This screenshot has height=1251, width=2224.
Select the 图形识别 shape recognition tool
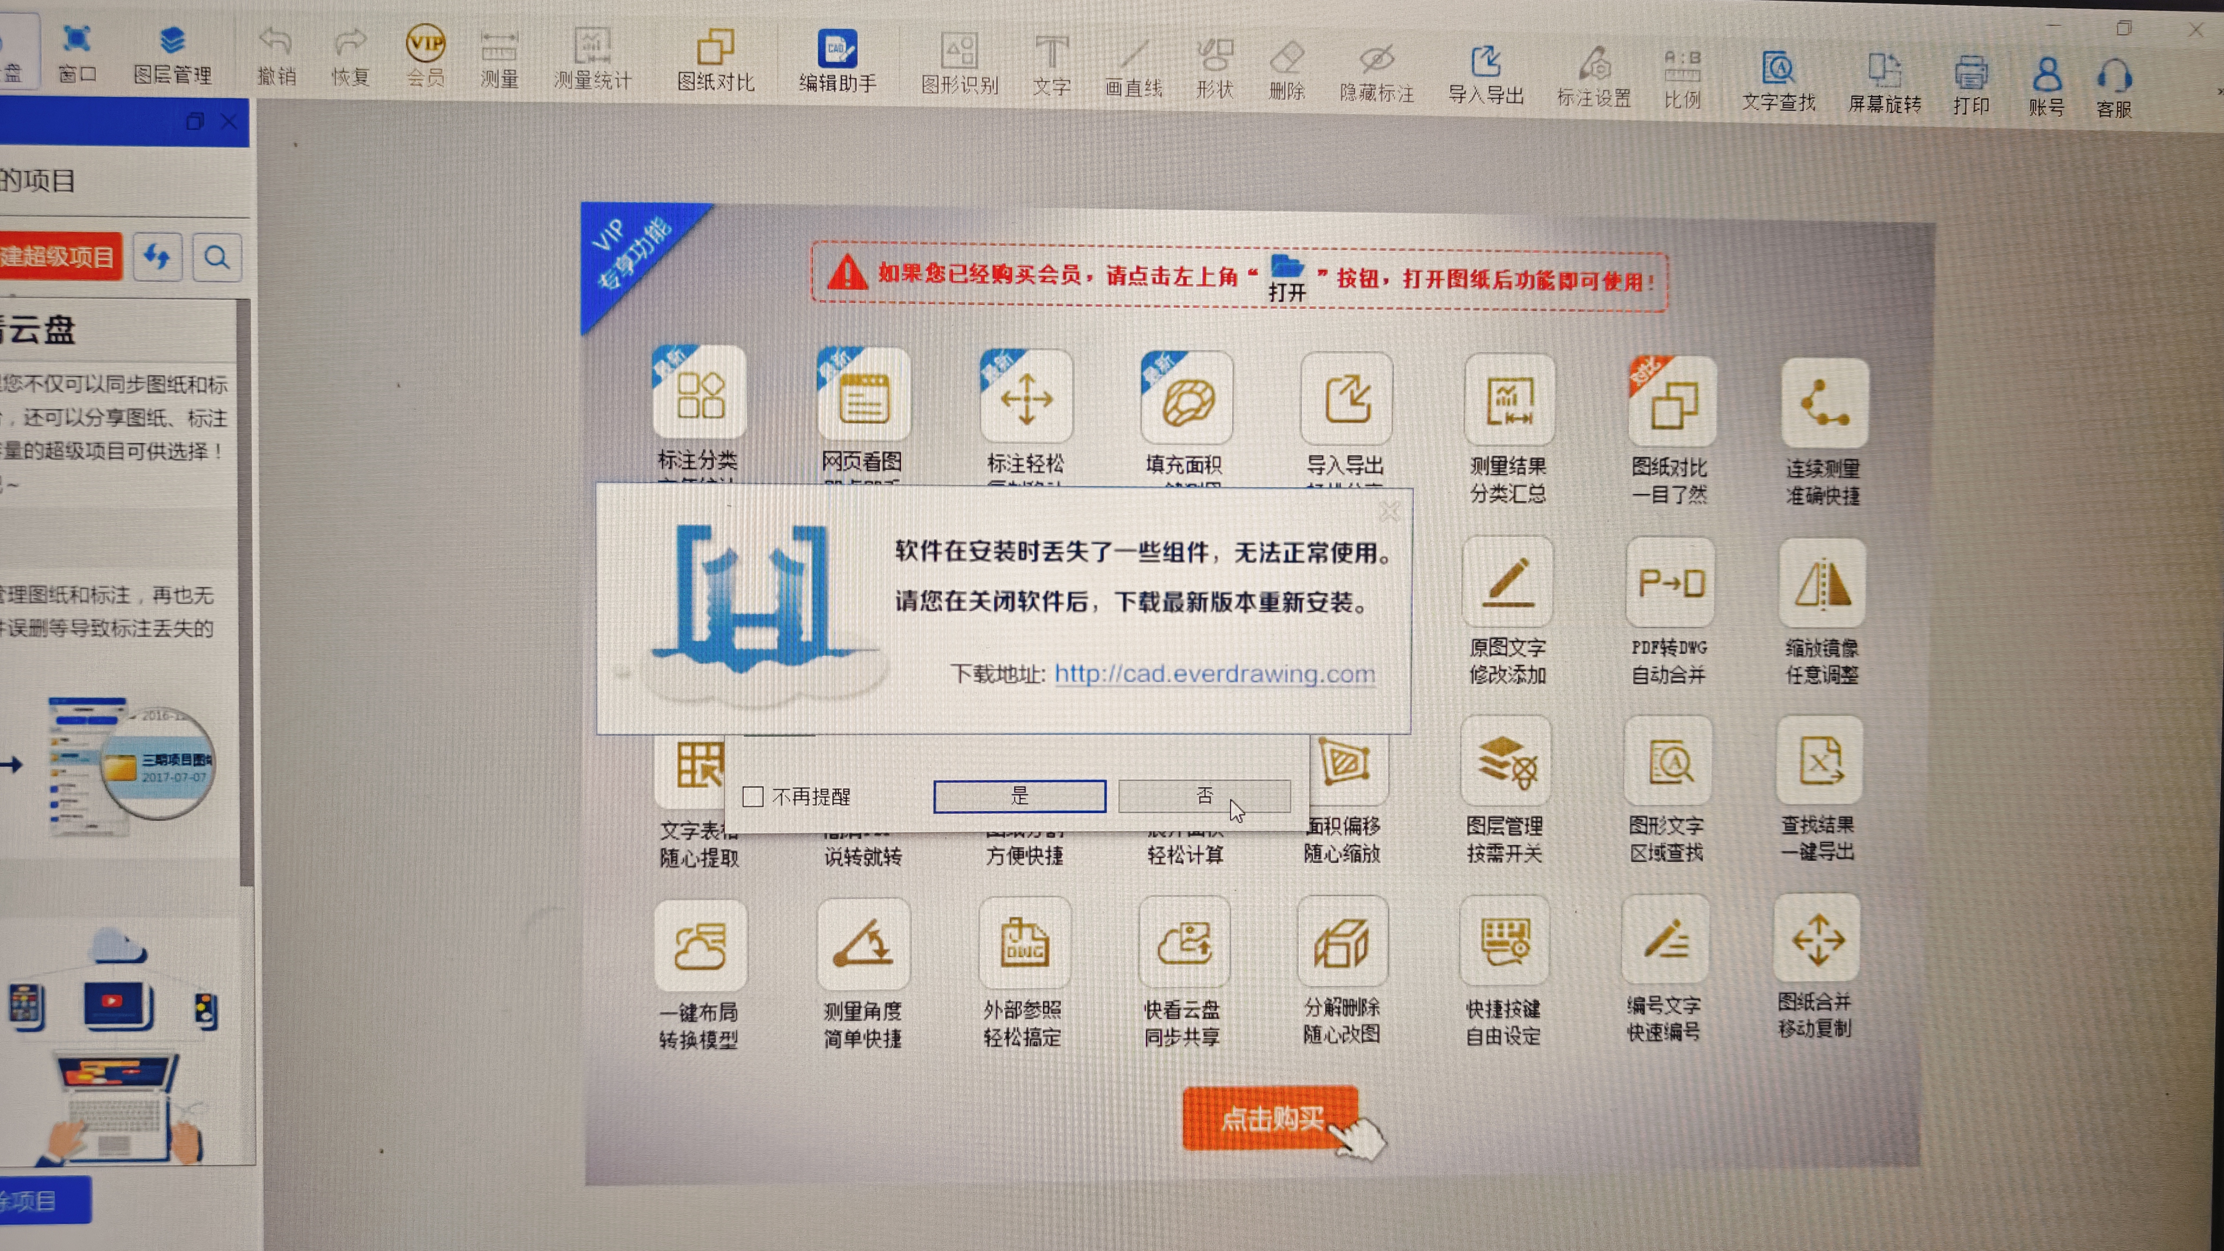pos(959,65)
